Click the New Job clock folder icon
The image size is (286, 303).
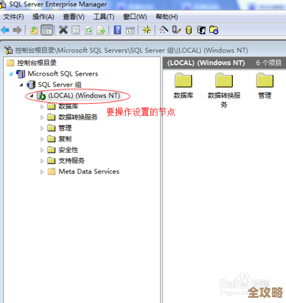(214, 30)
